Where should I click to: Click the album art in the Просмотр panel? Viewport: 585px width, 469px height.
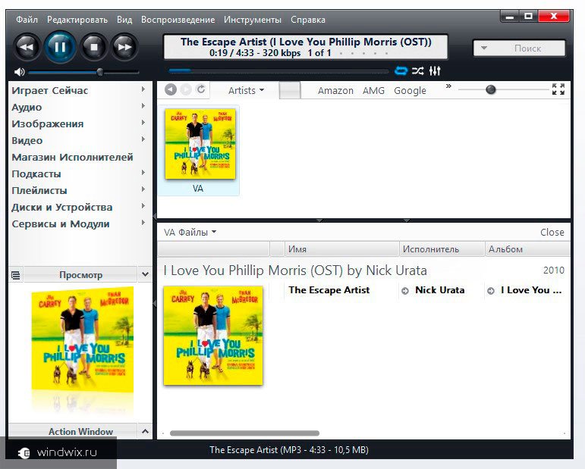click(x=83, y=339)
